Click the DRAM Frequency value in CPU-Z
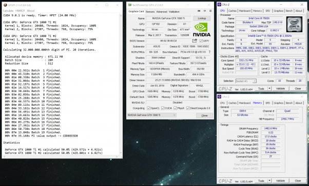This screenshot has height=186, width=309. (271, 128)
